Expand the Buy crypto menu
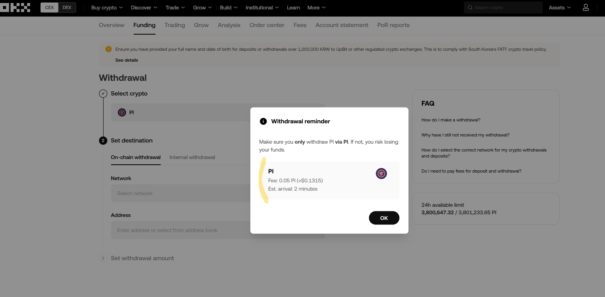This screenshot has height=297, width=605. tap(107, 8)
